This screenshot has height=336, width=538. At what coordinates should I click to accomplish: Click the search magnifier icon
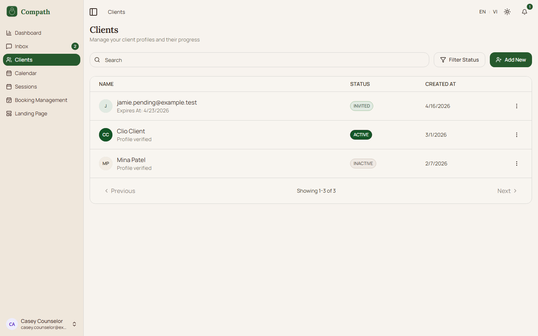[x=97, y=60]
